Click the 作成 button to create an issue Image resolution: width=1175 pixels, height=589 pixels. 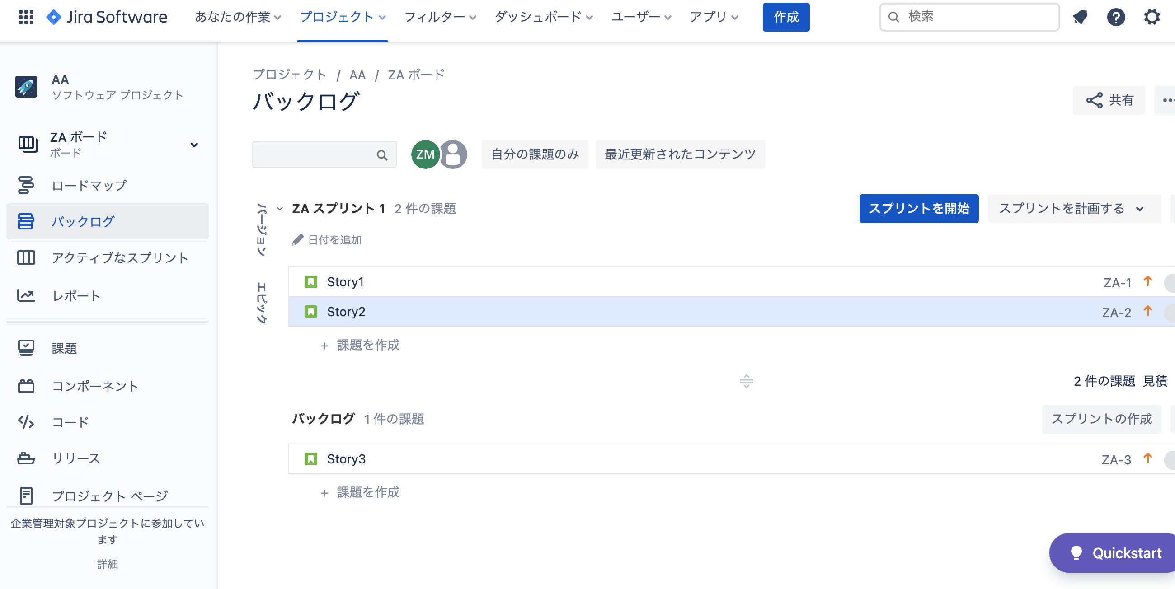click(786, 17)
